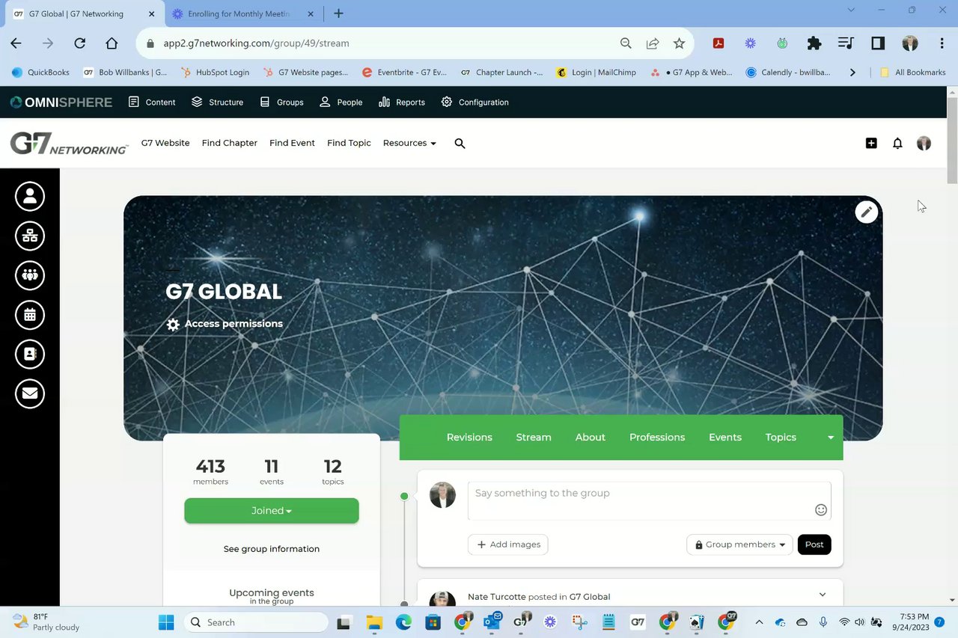The image size is (958, 638).
Task: Go to Find Chapter page
Action: point(230,143)
